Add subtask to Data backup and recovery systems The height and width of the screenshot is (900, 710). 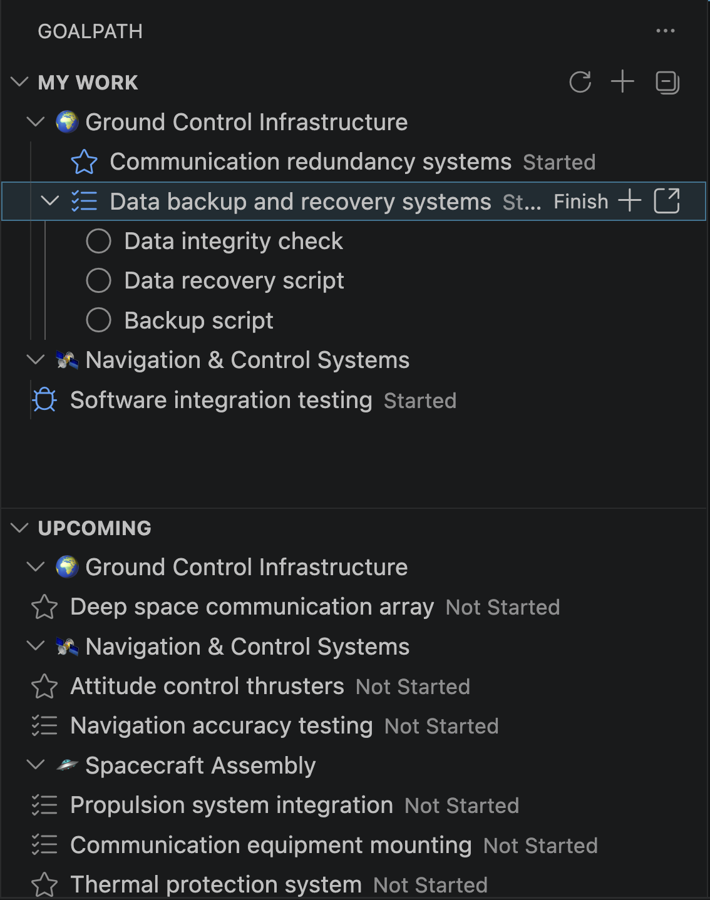[630, 202]
